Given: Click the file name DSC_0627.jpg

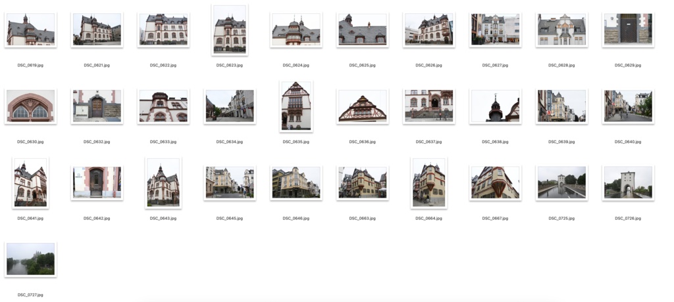Looking at the screenshot, I should pos(495,65).
